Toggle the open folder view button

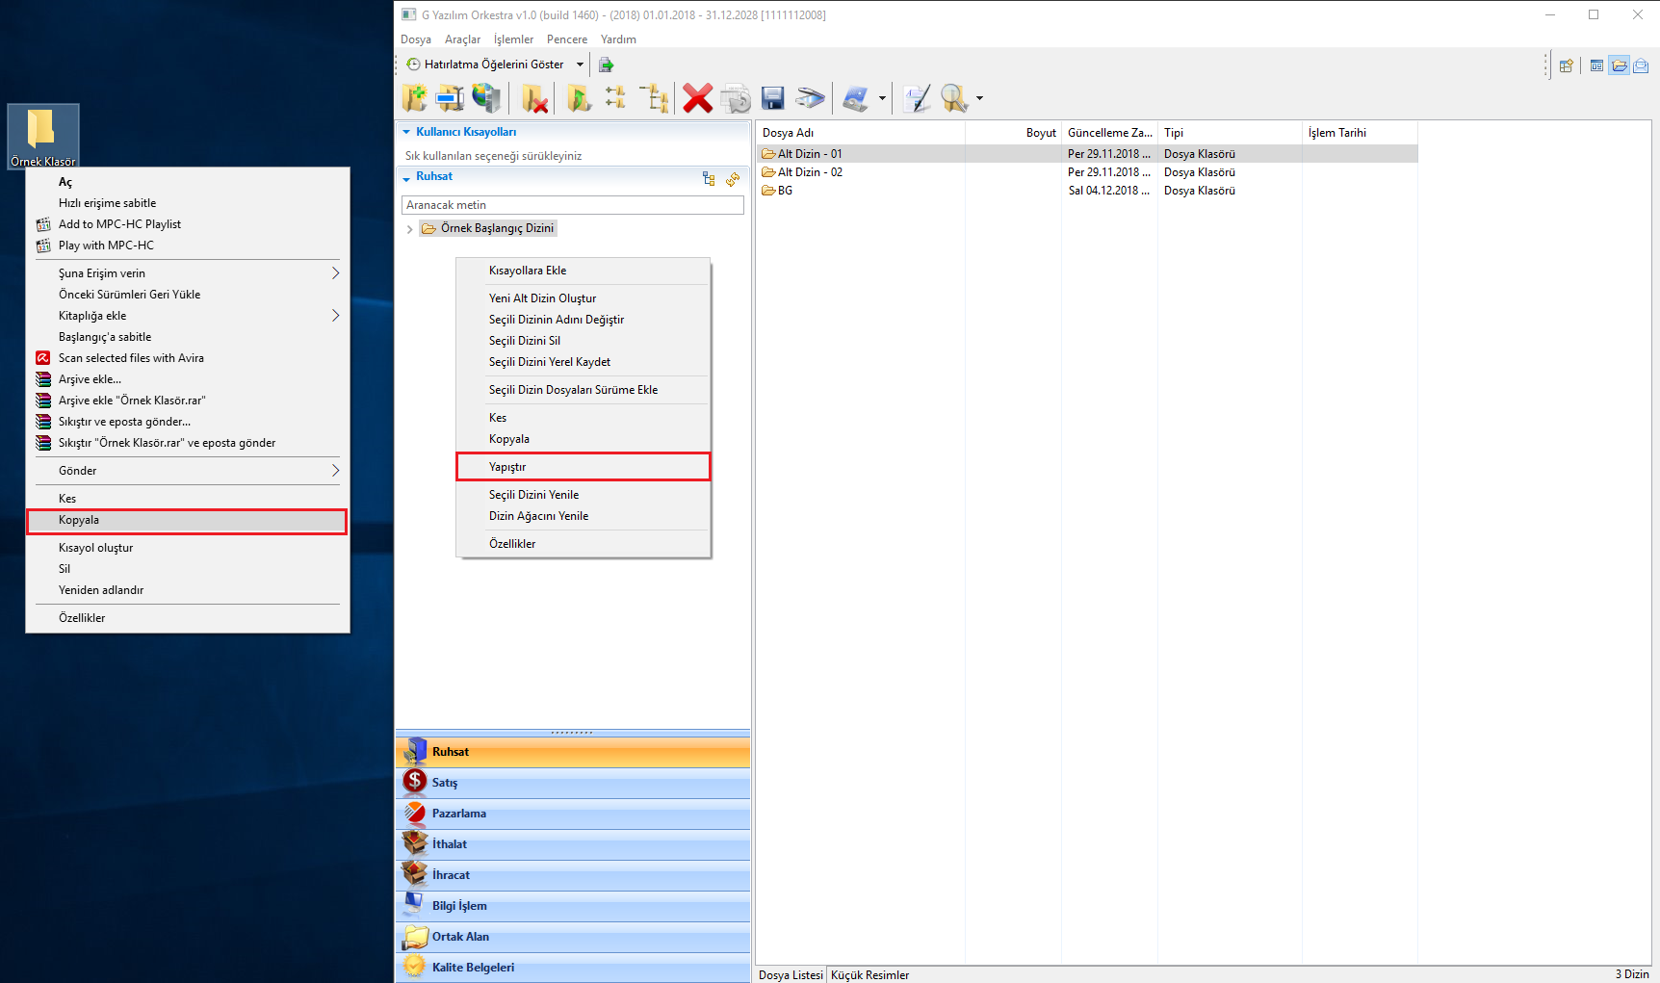tap(1619, 65)
